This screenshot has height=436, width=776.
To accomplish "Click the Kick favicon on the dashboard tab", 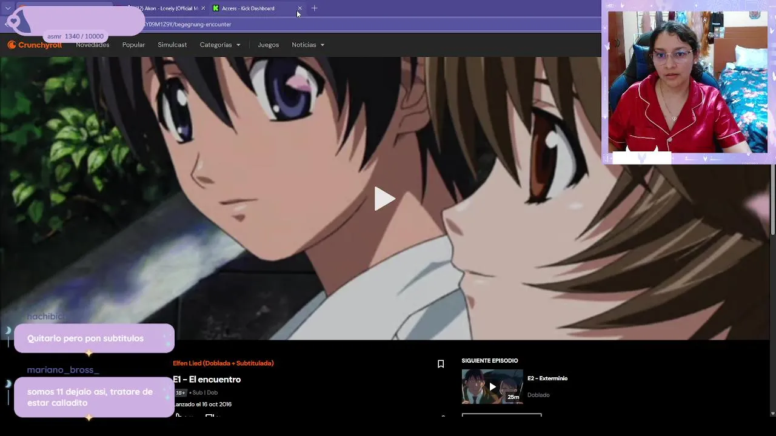I will (x=216, y=8).
